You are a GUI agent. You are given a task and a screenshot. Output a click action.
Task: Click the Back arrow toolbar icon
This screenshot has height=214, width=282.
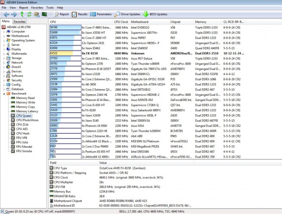pyautogui.click(x=6, y=14)
